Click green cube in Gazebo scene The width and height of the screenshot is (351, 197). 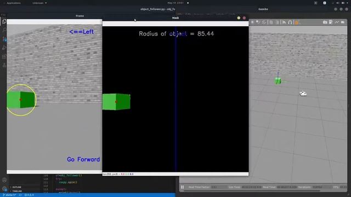[x=278, y=81]
